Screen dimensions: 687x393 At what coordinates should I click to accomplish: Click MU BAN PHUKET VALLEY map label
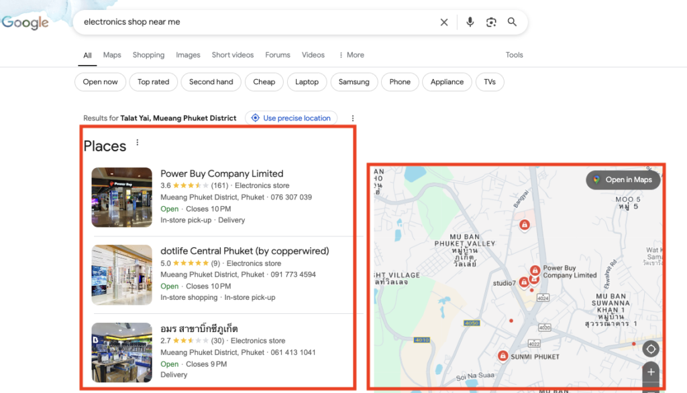coord(465,250)
